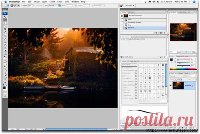Click the Navigator image thumbnail preview

(x=183, y=32)
